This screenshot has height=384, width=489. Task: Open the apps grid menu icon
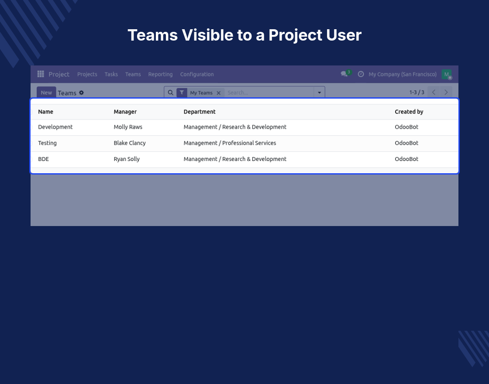pos(41,74)
